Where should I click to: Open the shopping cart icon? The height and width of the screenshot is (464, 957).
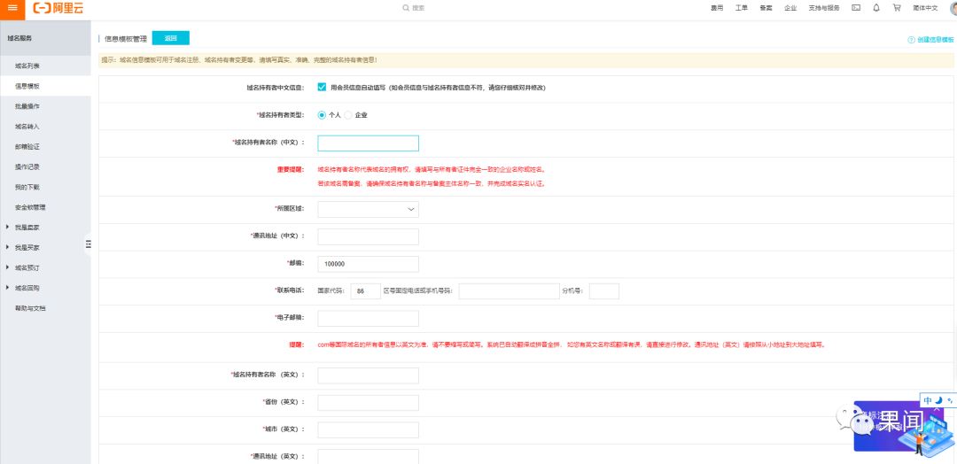(897, 8)
